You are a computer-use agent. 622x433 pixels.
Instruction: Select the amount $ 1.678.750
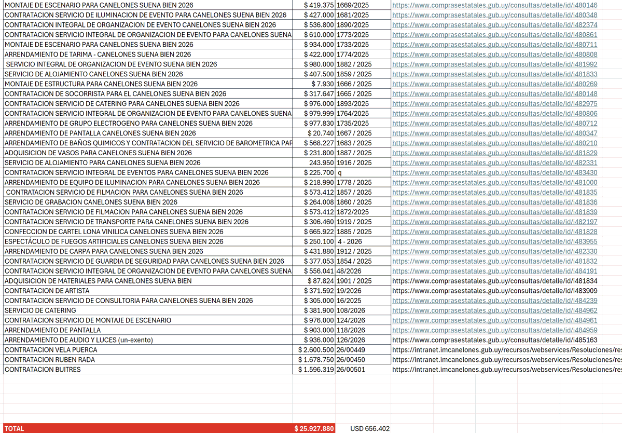coord(314,360)
